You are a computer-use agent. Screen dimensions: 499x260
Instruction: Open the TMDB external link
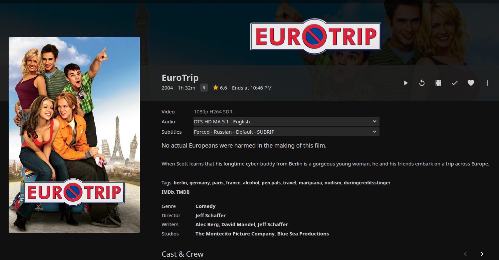pos(183,192)
